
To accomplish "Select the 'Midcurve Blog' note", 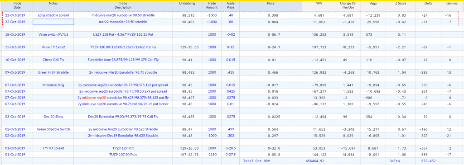I will coord(53,85).
